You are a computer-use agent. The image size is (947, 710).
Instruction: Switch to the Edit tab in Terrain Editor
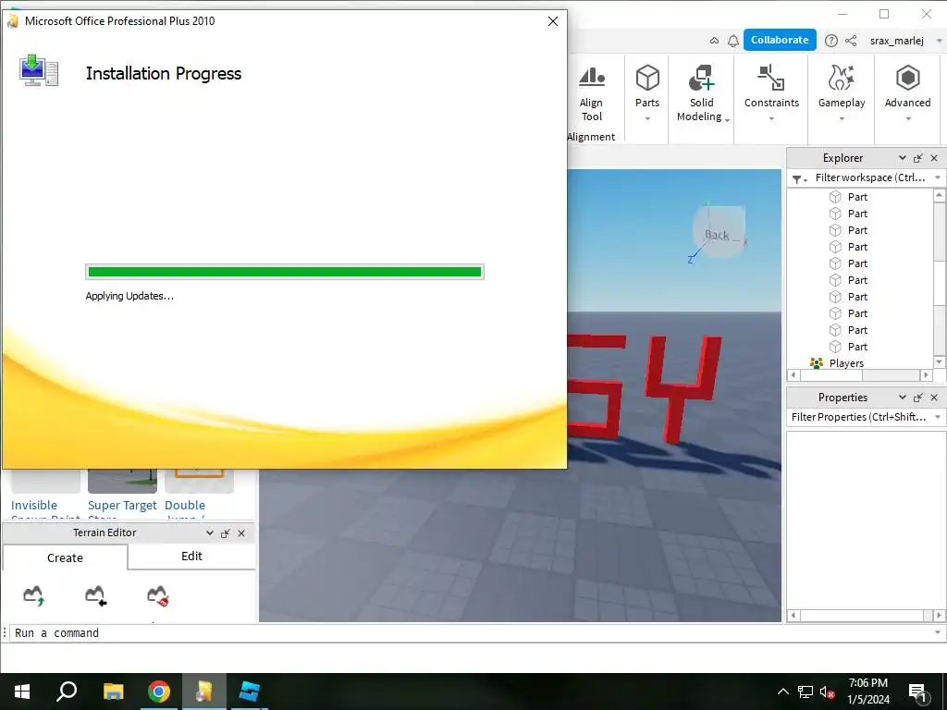click(x=191, y=556)
